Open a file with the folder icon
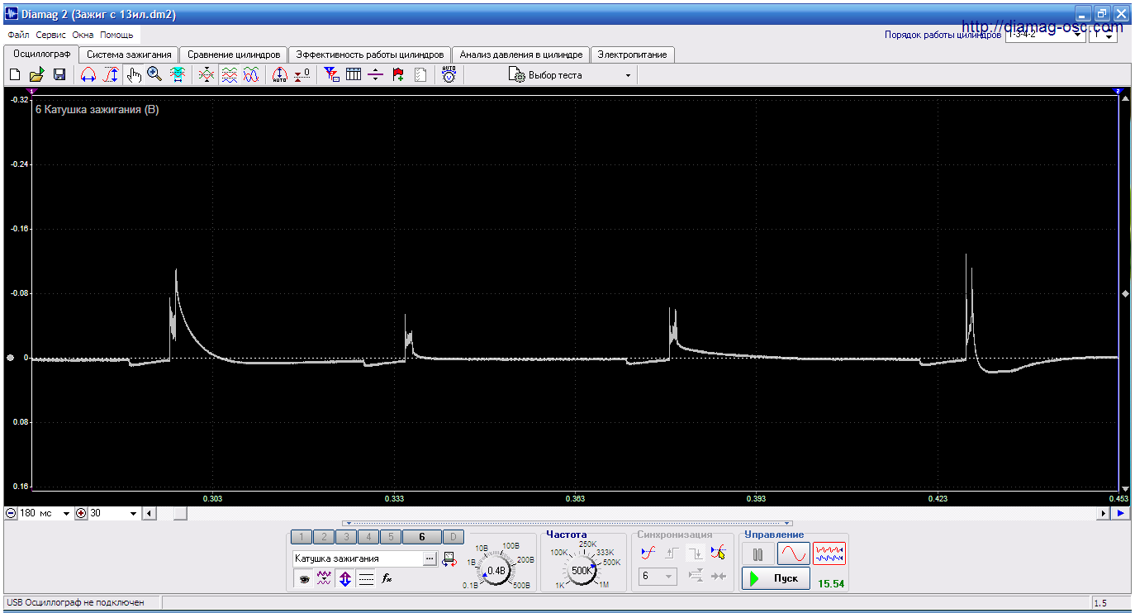This screenshot has width=1135, height=613. [37, 74]
